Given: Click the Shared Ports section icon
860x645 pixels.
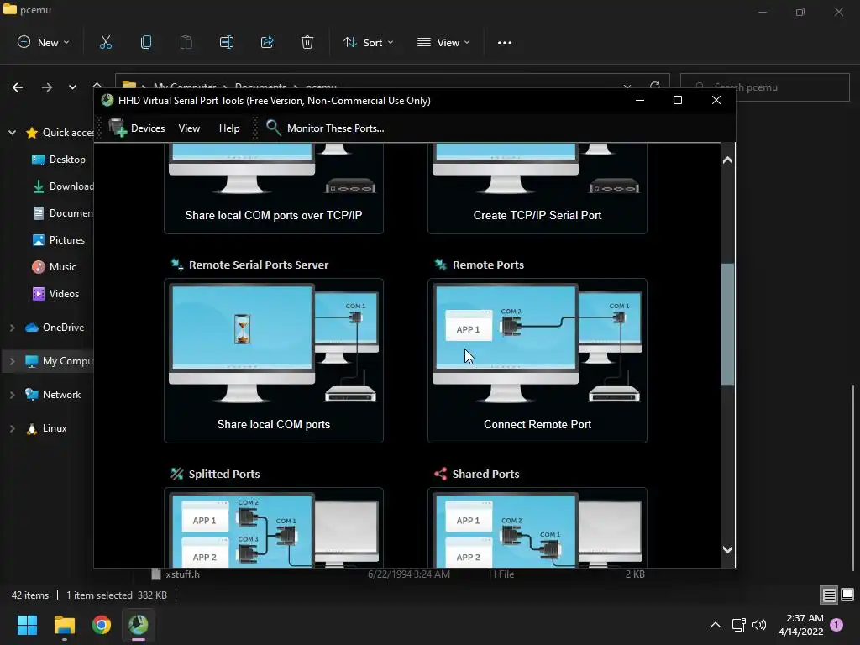Looking at the screenshot, I should 440,474.
